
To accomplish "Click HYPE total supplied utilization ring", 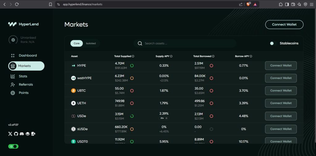I will point(132,65).
